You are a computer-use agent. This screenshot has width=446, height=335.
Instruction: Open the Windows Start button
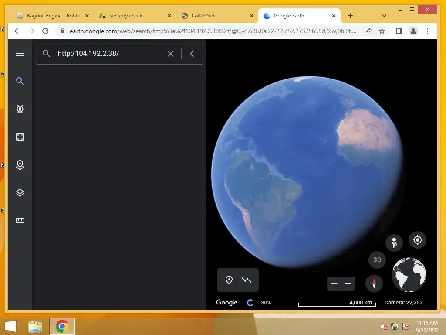click(x=10, y=326)
